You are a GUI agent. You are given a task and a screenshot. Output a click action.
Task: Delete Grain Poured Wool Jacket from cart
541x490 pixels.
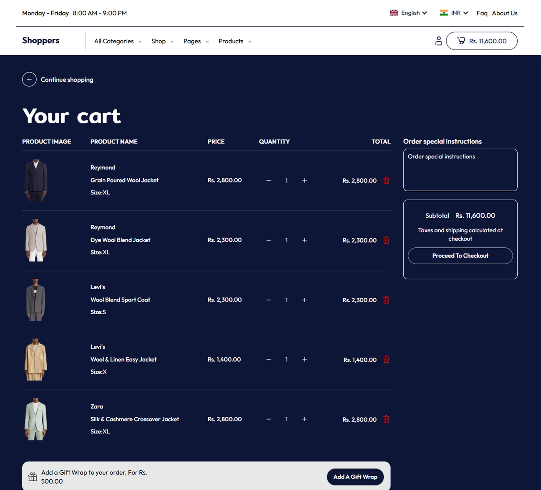pyautogui.click(x=386, y=181)
